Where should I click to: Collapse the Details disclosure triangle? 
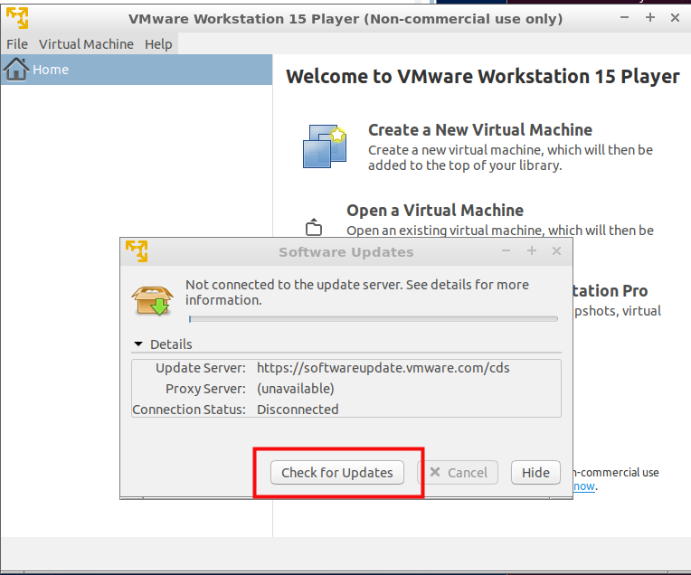coord(138,344)
